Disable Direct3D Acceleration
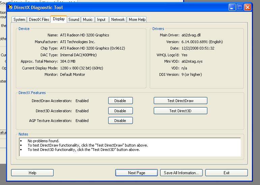Image resolution: width=260 pixels, height=185 pixels. point(120,111)
